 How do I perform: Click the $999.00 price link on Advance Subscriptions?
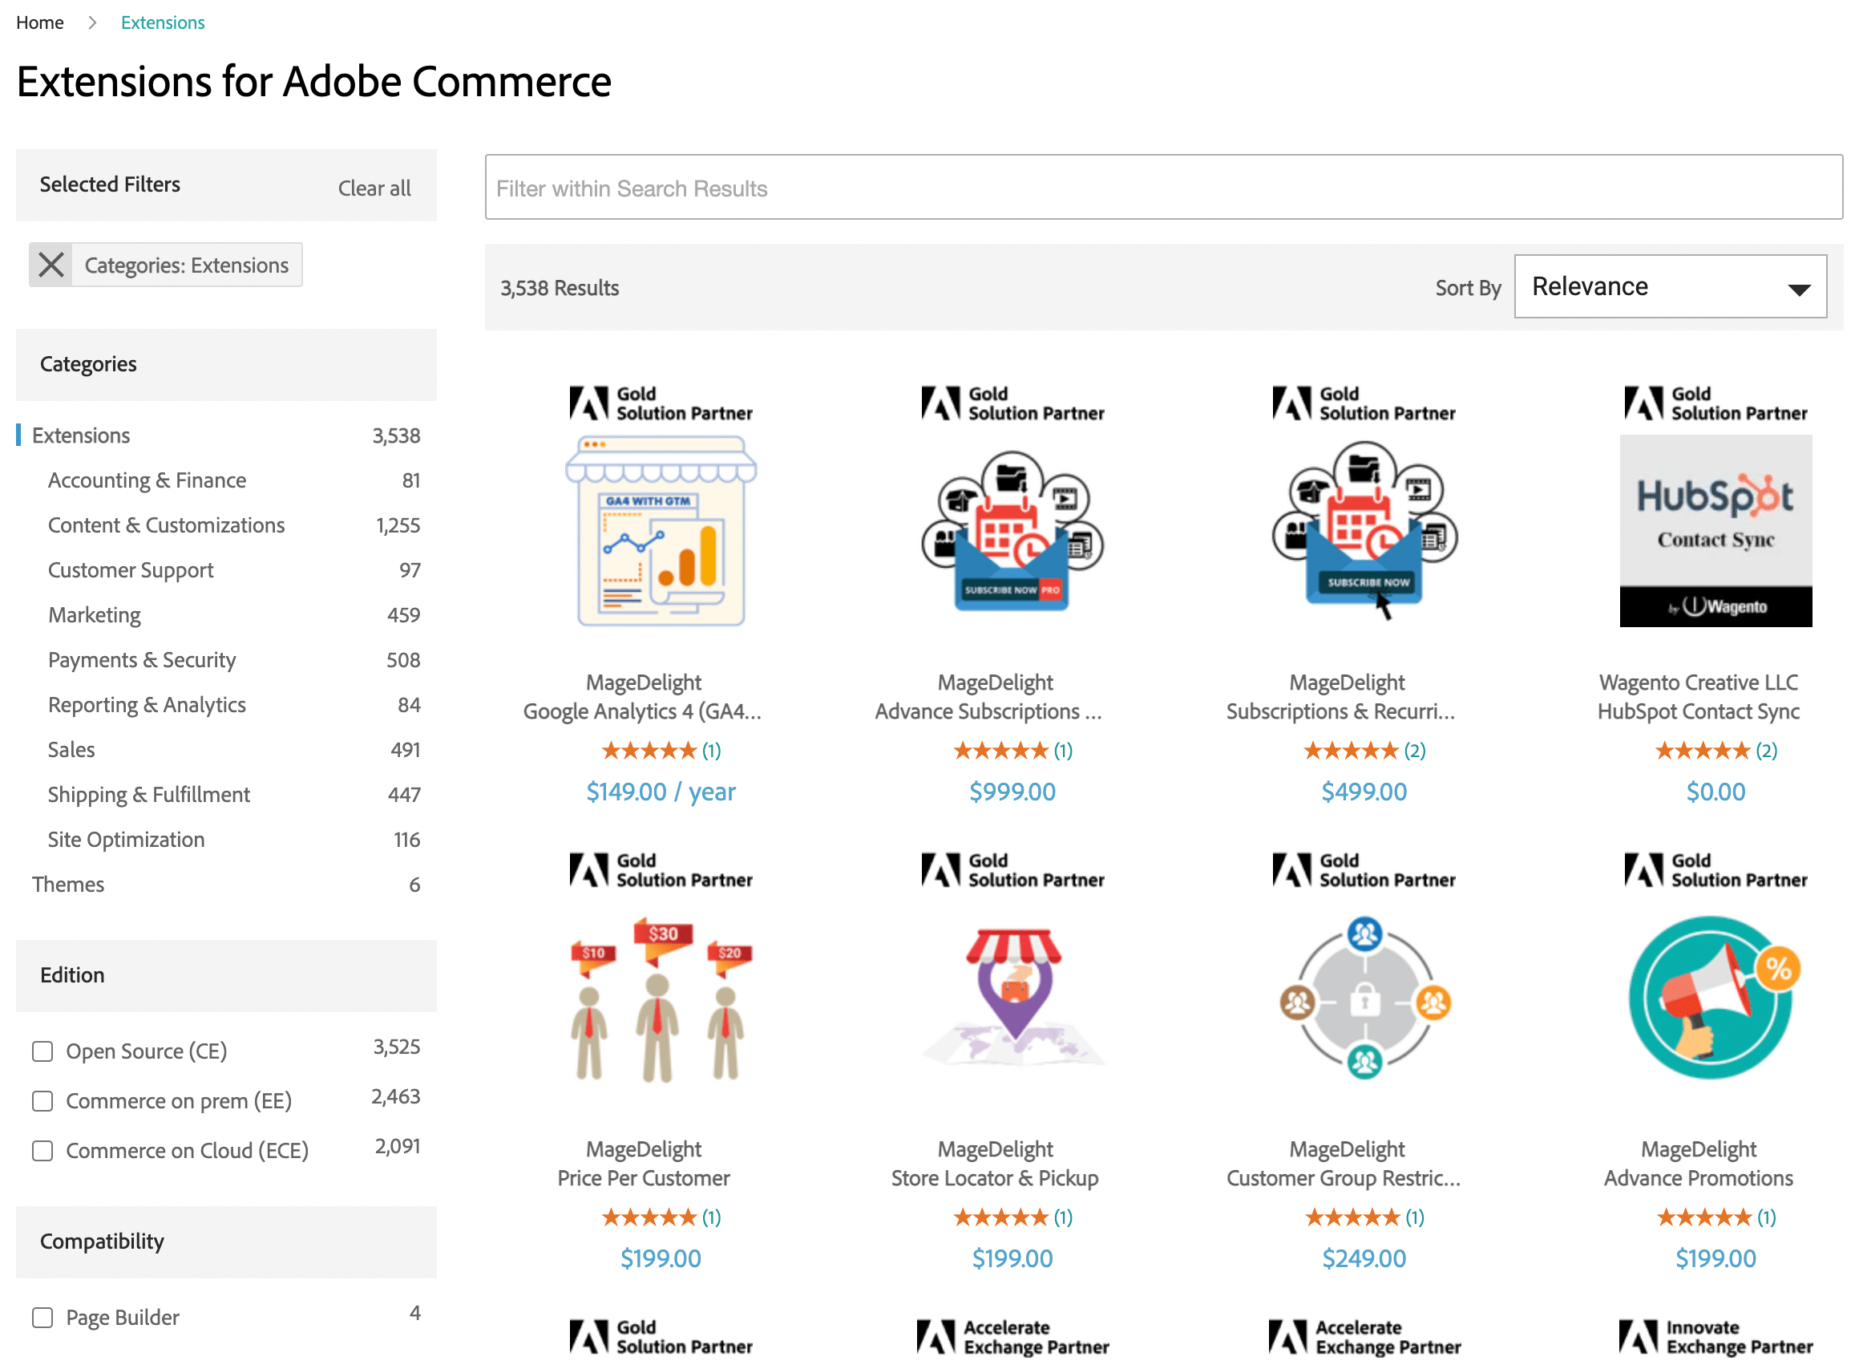[1012, 791]
